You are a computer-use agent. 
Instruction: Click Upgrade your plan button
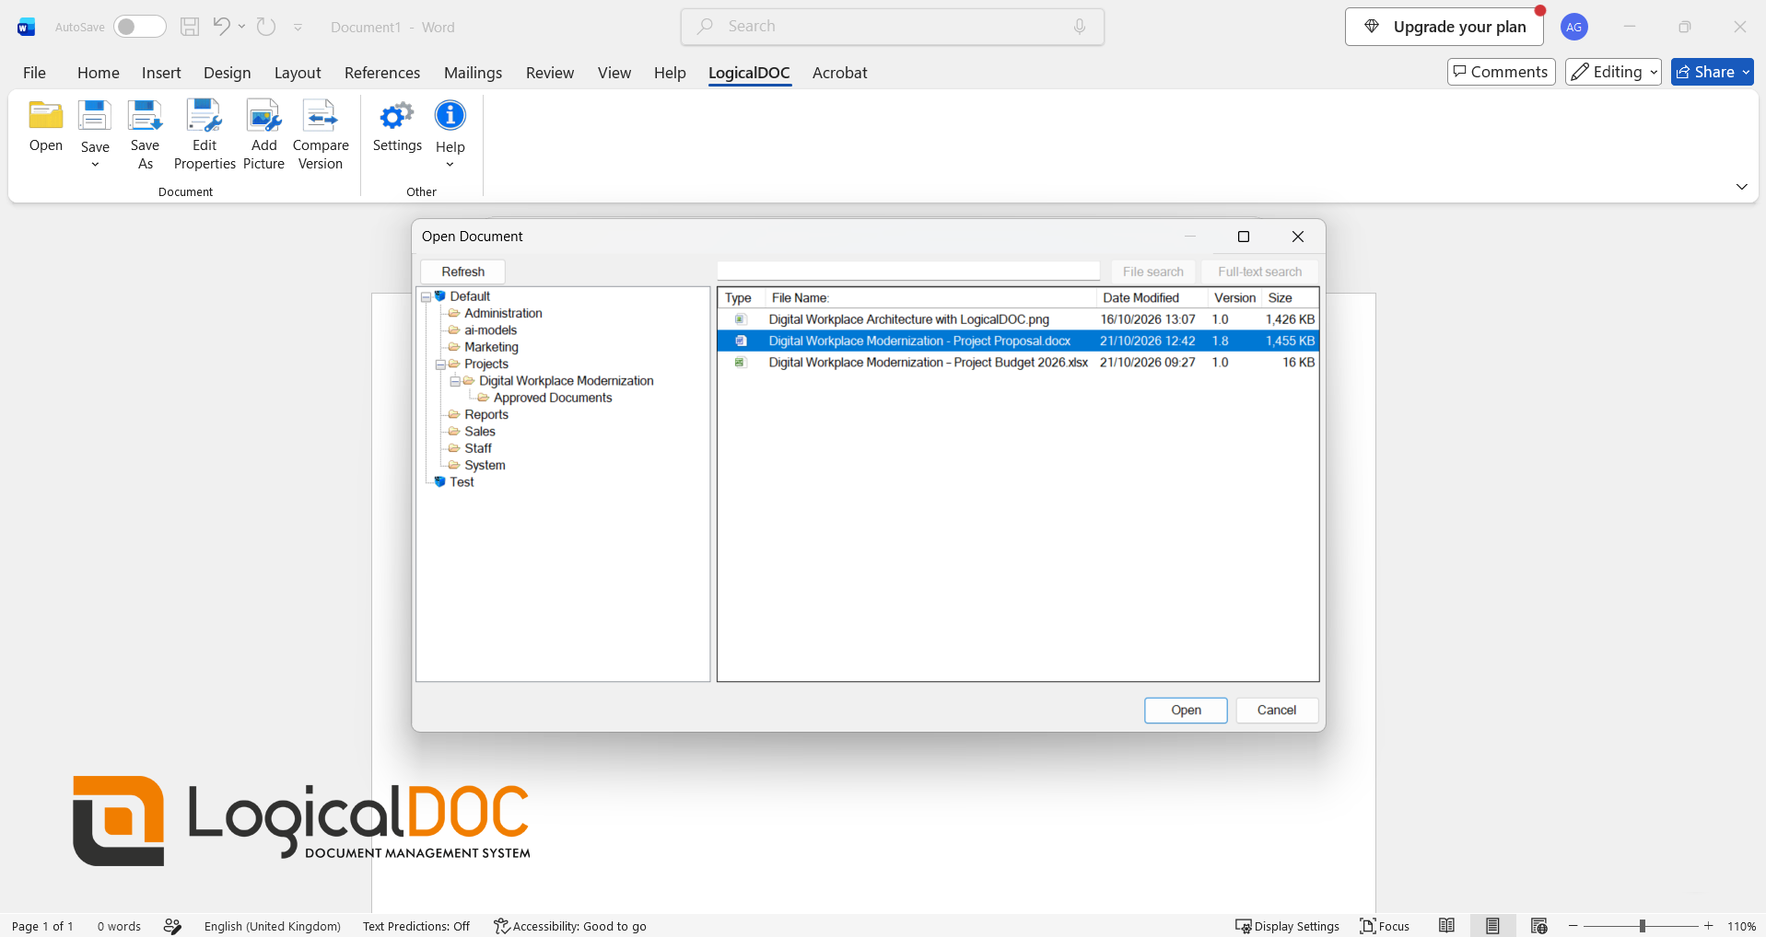click(1444, 27)
